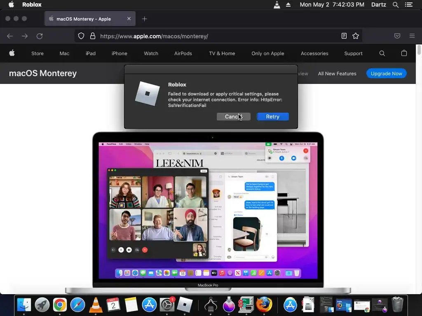Image resolution: width=422 pixels, height=316 pixels.
Task: Click the VLC cone menu bar icon
Action: coord(277,5)
